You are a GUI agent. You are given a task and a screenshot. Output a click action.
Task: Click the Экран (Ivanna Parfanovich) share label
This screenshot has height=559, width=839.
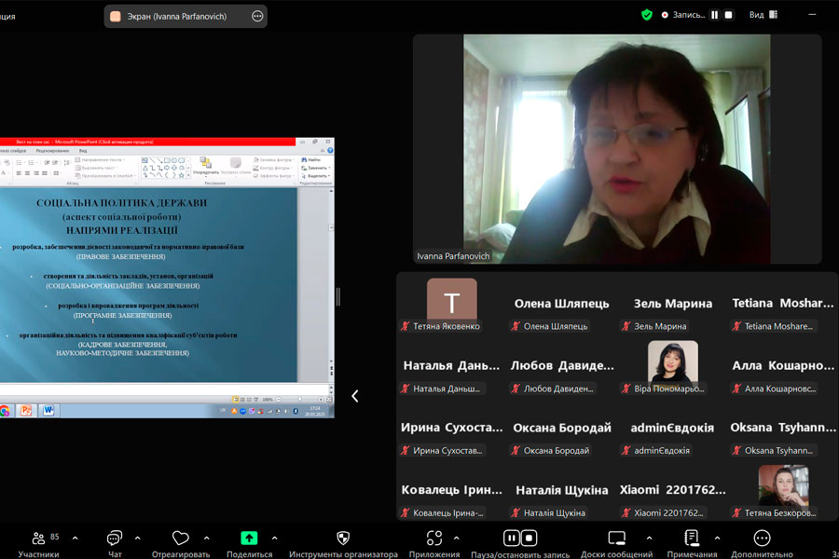point(176,17)
